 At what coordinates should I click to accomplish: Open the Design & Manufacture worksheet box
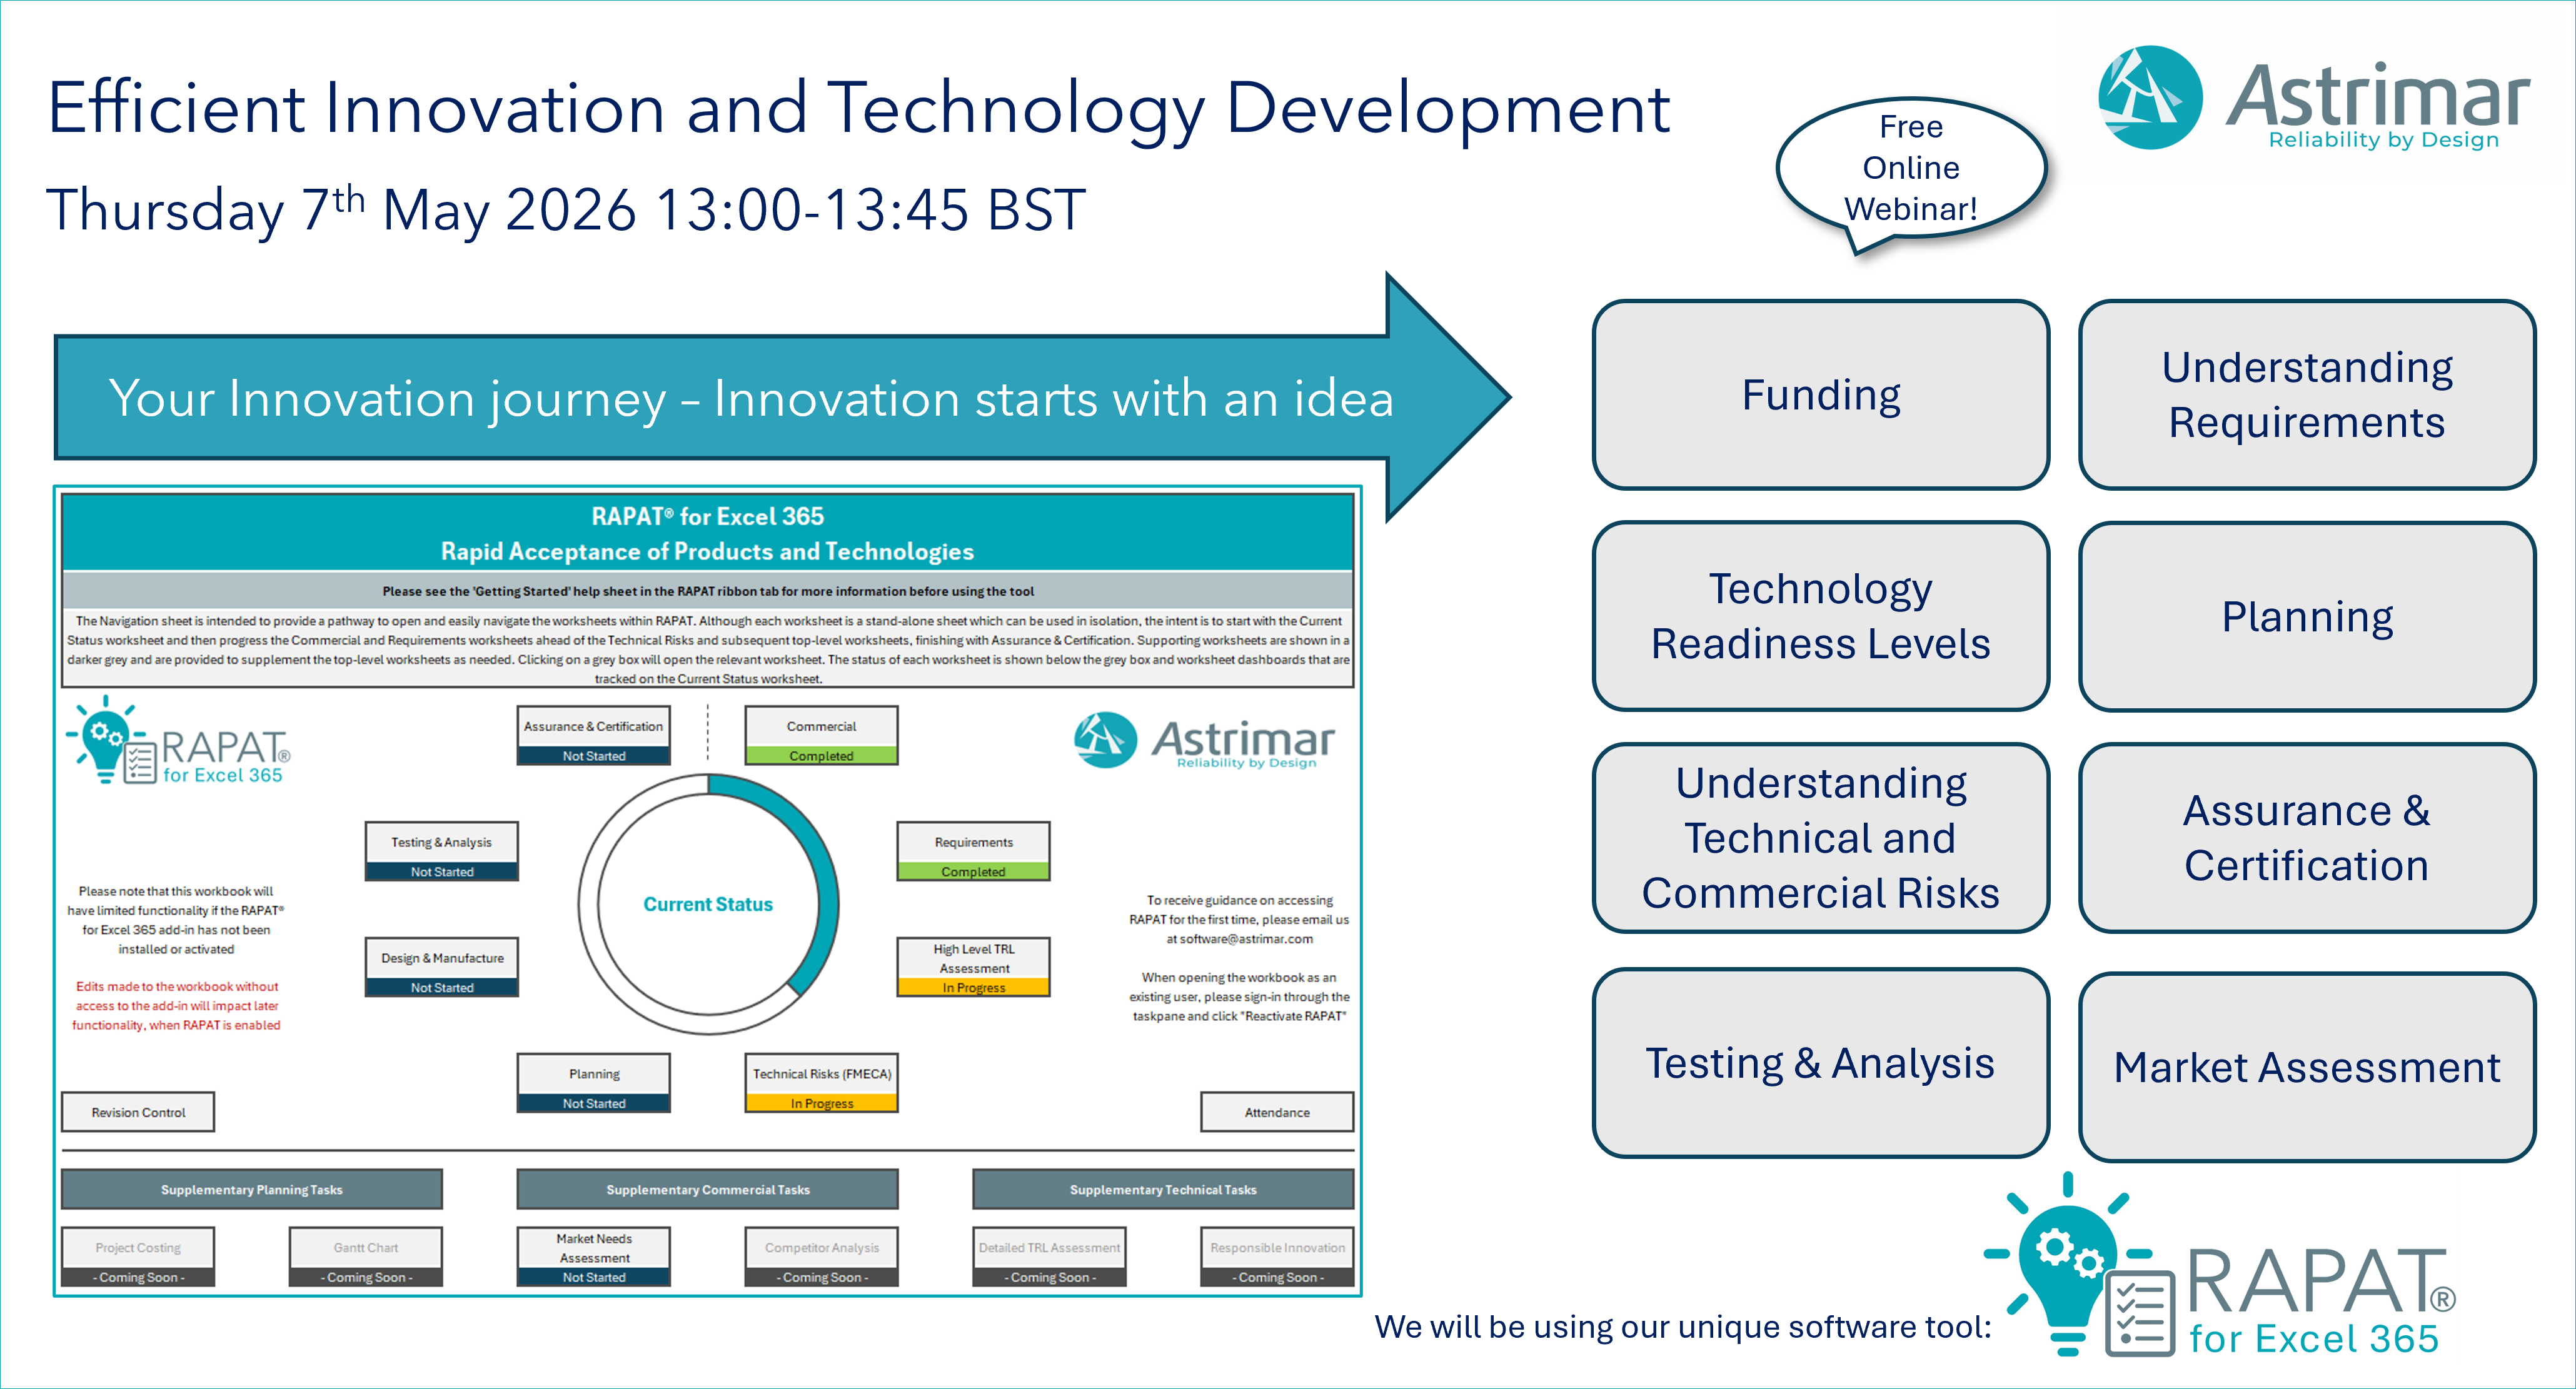point(441,967)
